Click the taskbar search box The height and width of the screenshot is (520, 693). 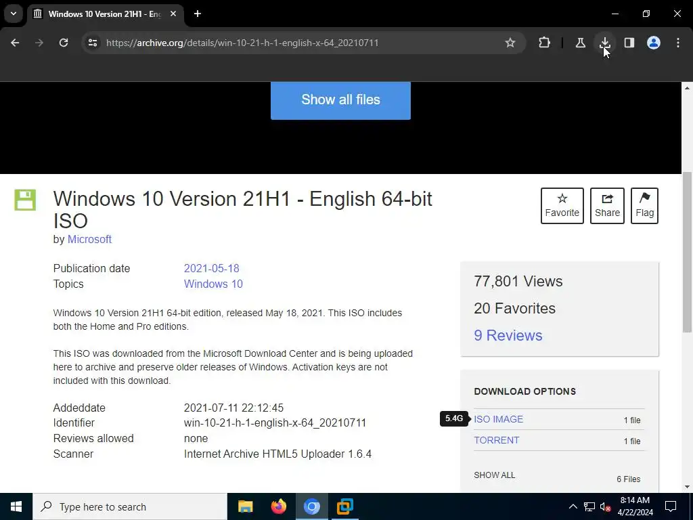coord(130,506)
